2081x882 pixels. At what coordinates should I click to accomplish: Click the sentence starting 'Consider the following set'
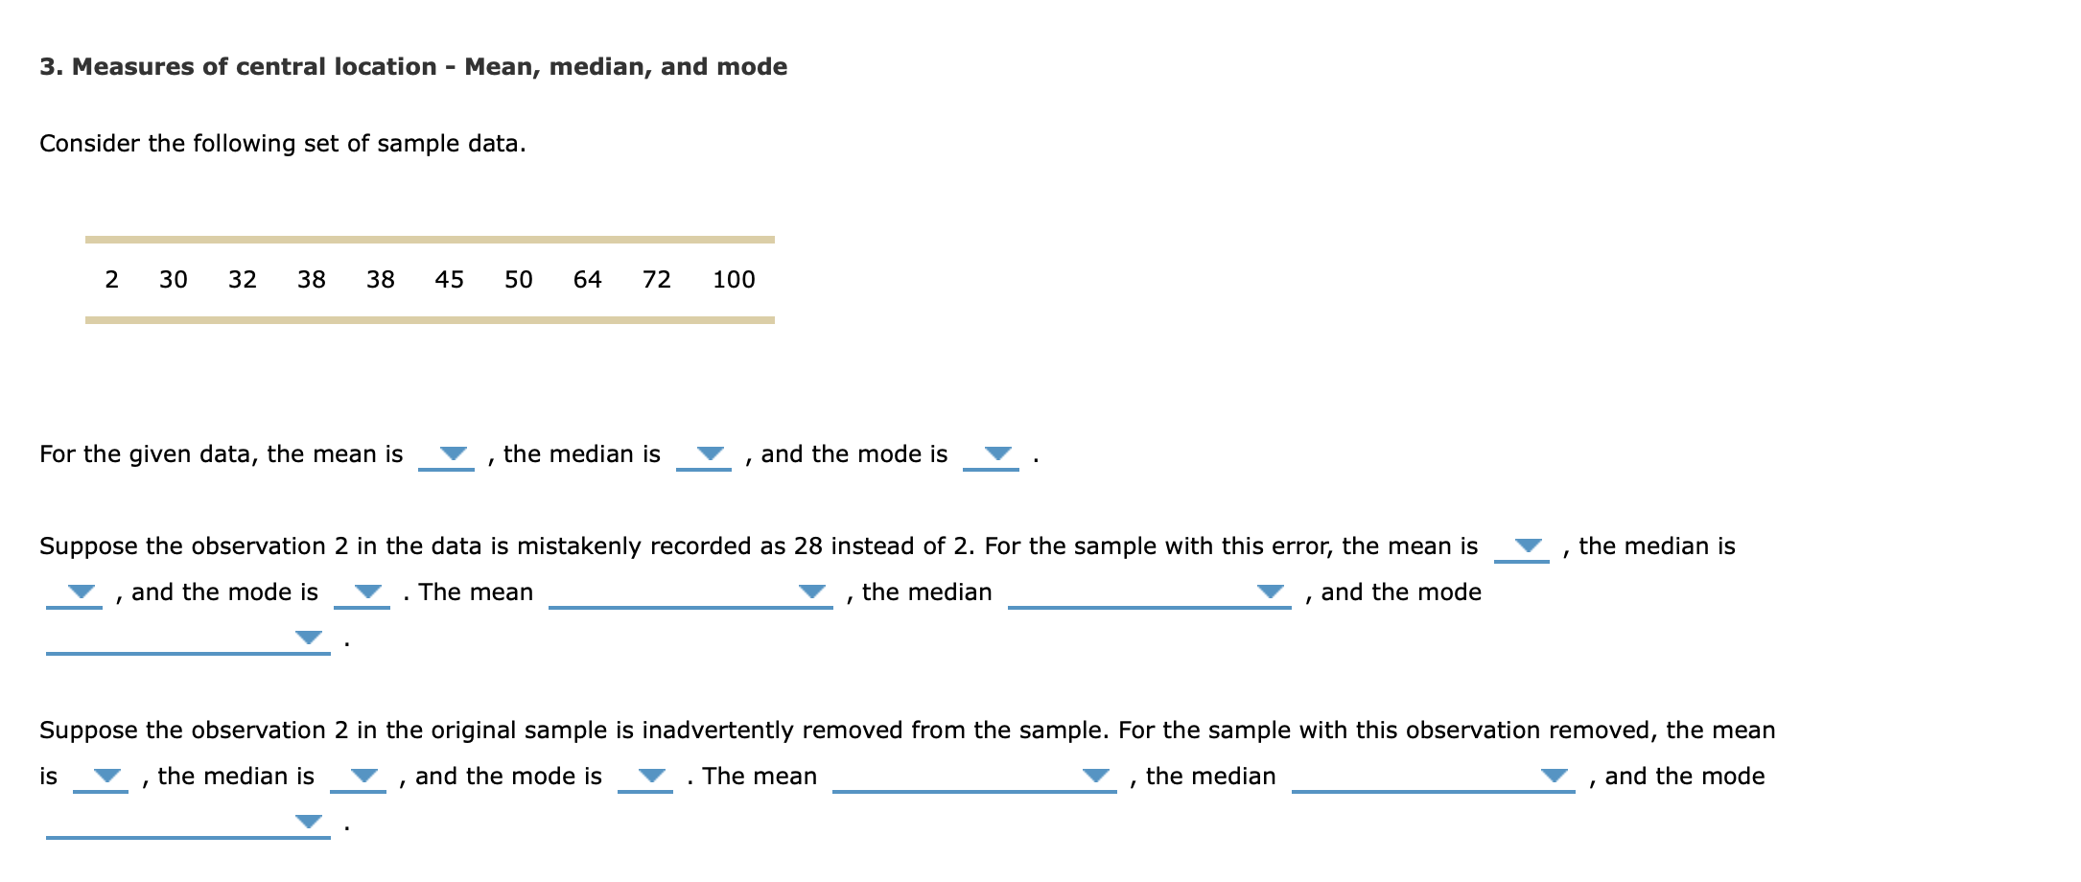coord(283,144)
